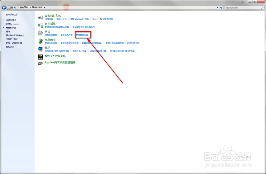Click 更改系统声音 link
The width and height of the screenshot is (266, 174).
click(x=66, y=35)
